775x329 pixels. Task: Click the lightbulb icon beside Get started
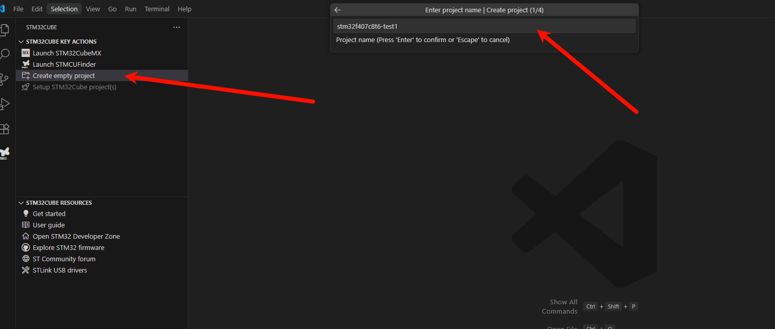tap(26, 214)
